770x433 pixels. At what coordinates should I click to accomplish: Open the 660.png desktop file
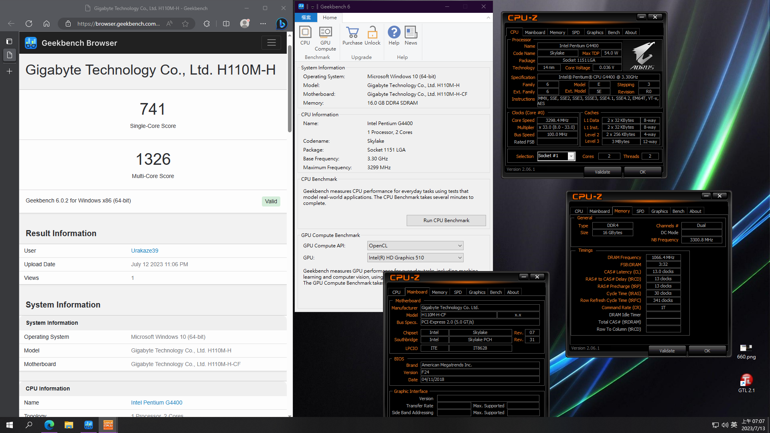click(x=746, y=351)
